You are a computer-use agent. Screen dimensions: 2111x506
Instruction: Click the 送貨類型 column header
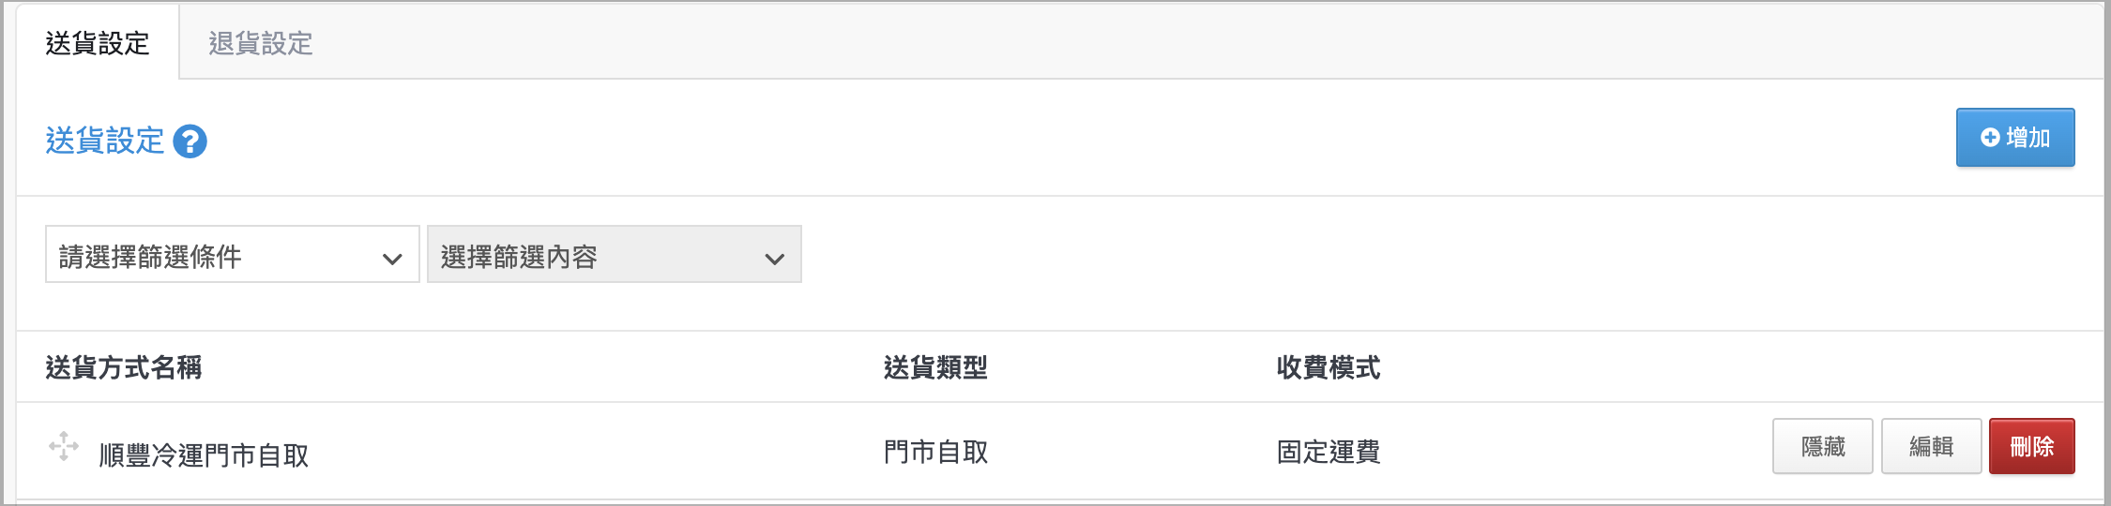[x=935, y=367]
